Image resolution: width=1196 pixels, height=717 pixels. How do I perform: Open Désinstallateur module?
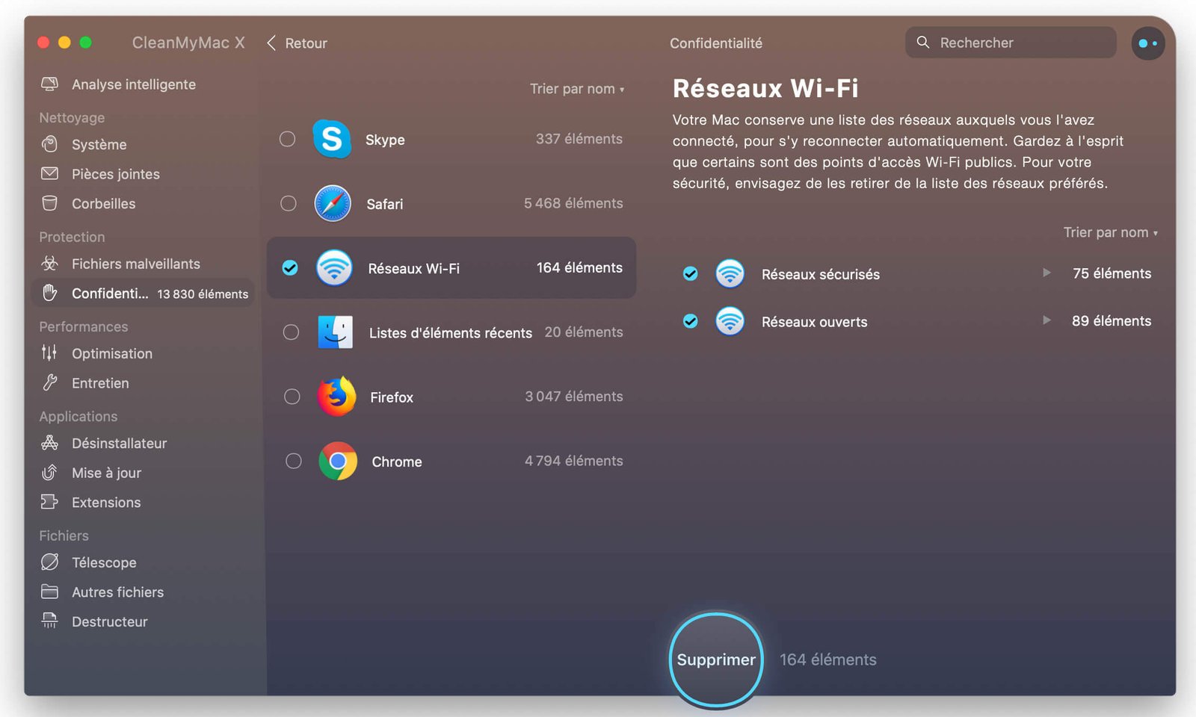[x=120, y=443]
